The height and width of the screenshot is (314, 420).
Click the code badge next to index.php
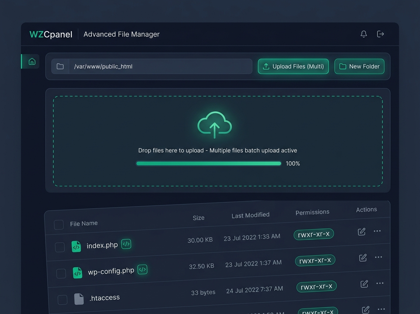tap(126, 244)
